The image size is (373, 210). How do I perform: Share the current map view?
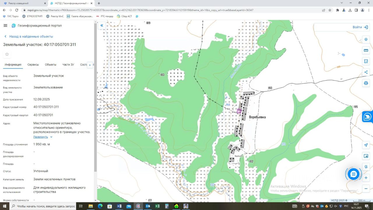click(366, 72)
